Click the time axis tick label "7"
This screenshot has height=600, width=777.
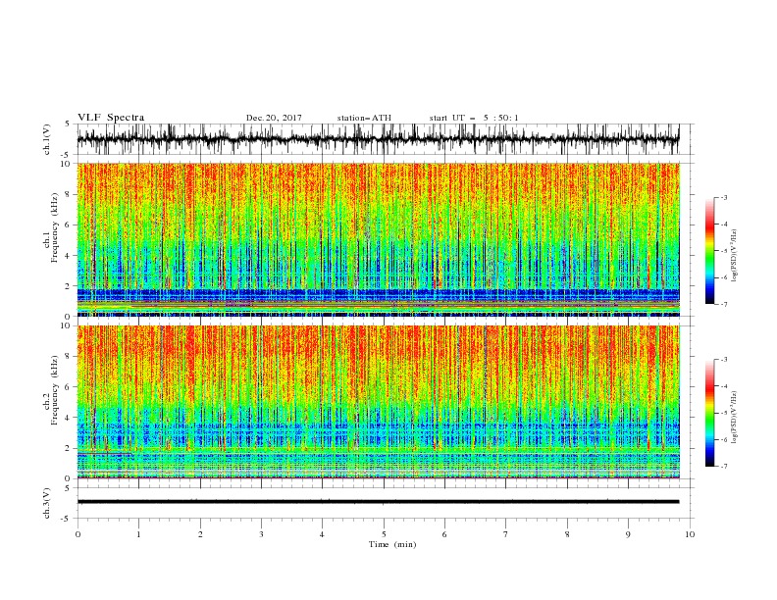[x=506, y=534]
